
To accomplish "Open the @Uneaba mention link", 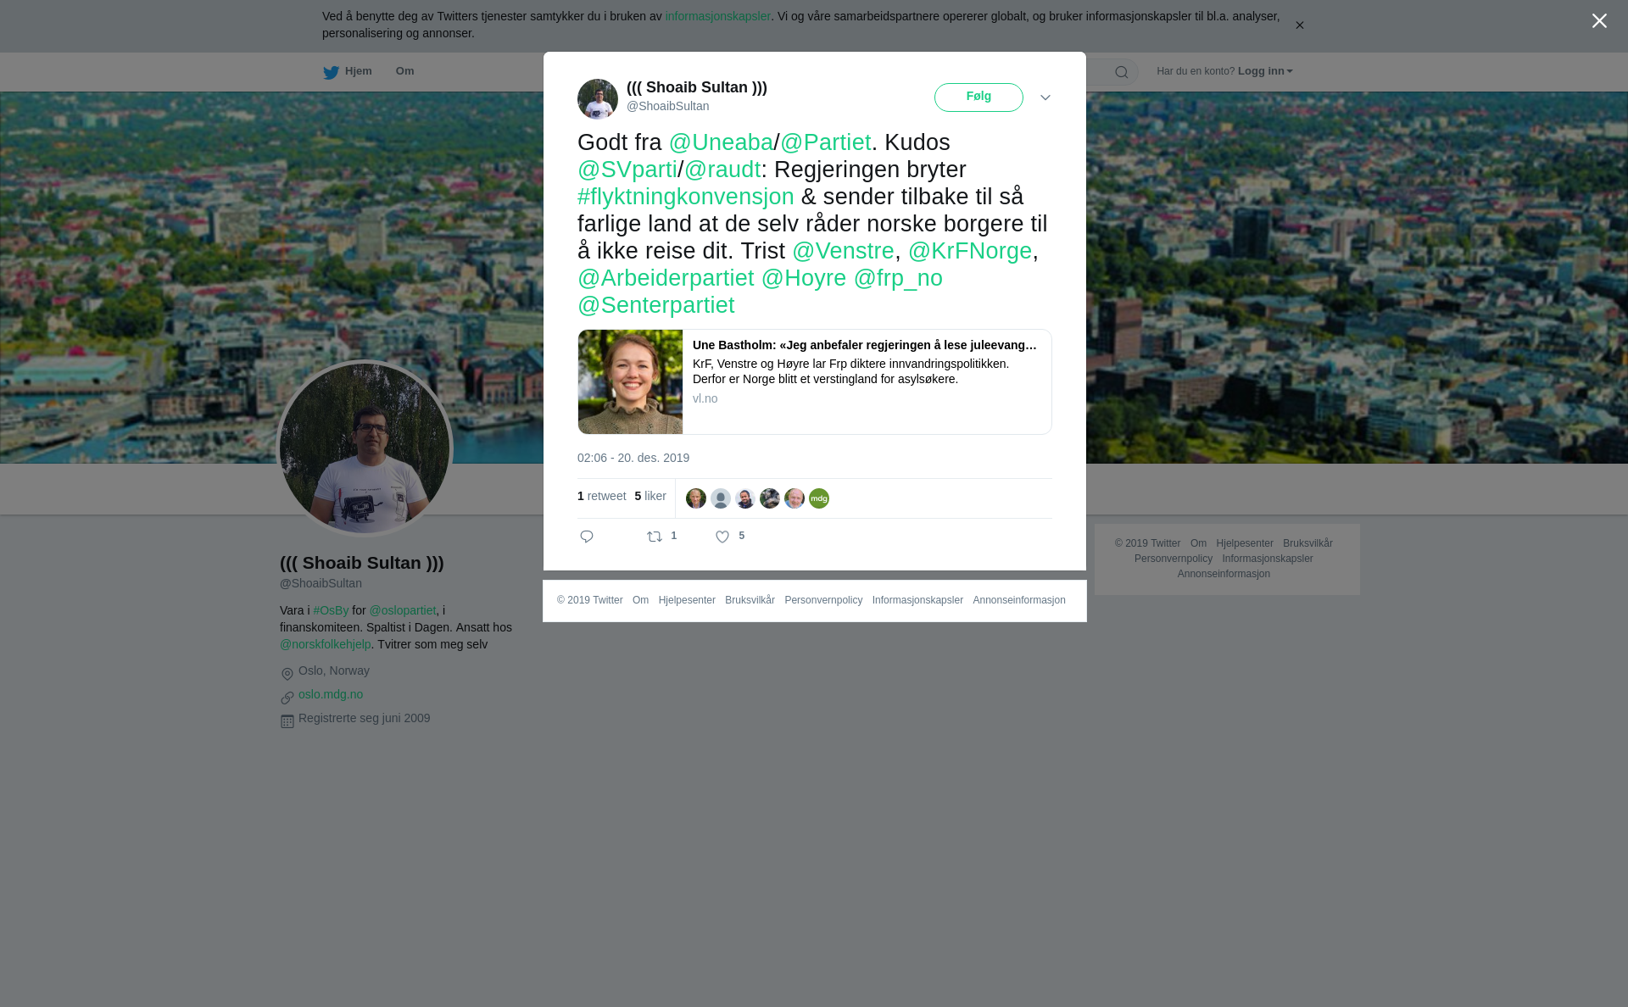I will (721, 142).
